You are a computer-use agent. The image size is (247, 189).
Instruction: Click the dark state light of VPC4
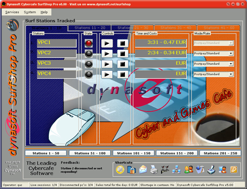point(88,75)
